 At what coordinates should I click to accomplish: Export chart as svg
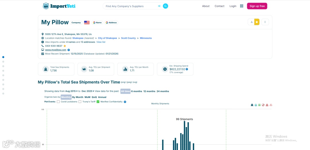[x=135, y=82]
